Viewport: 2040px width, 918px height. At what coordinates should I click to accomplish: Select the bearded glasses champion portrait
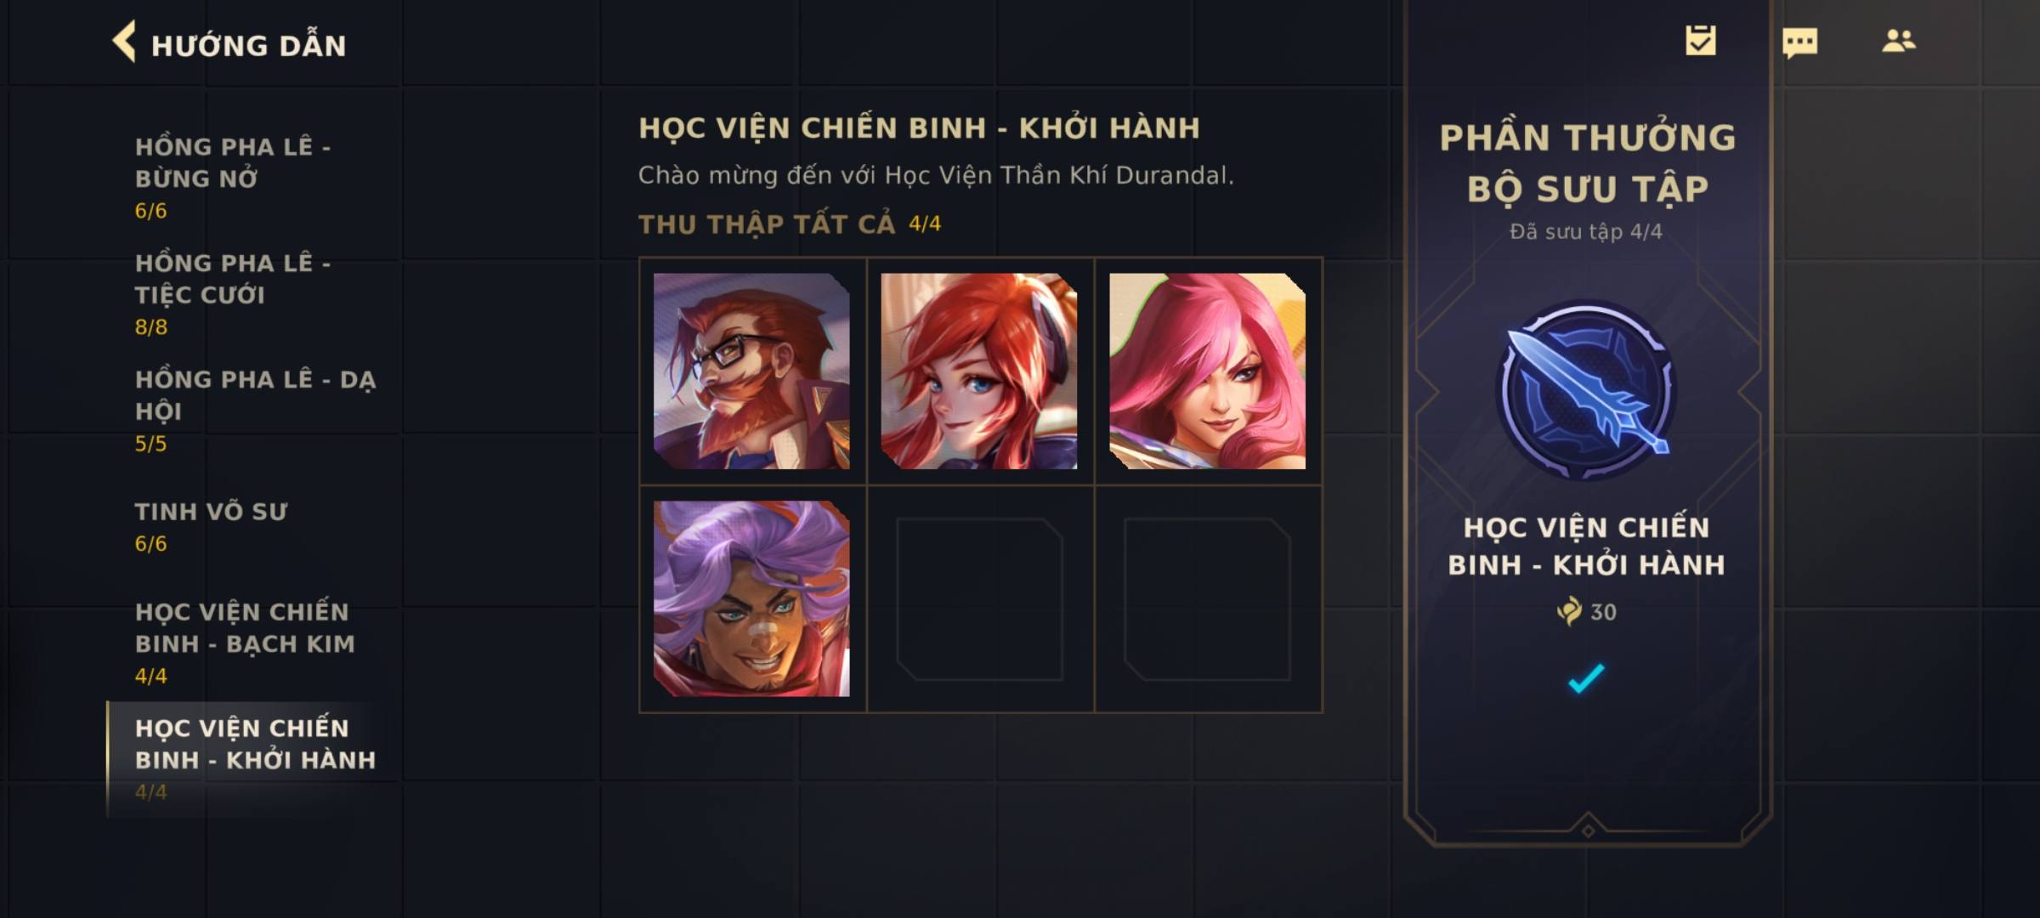click(751, 371)
